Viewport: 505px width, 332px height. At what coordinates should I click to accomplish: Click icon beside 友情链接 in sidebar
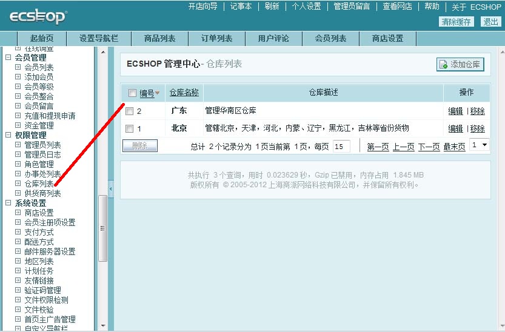18,281
